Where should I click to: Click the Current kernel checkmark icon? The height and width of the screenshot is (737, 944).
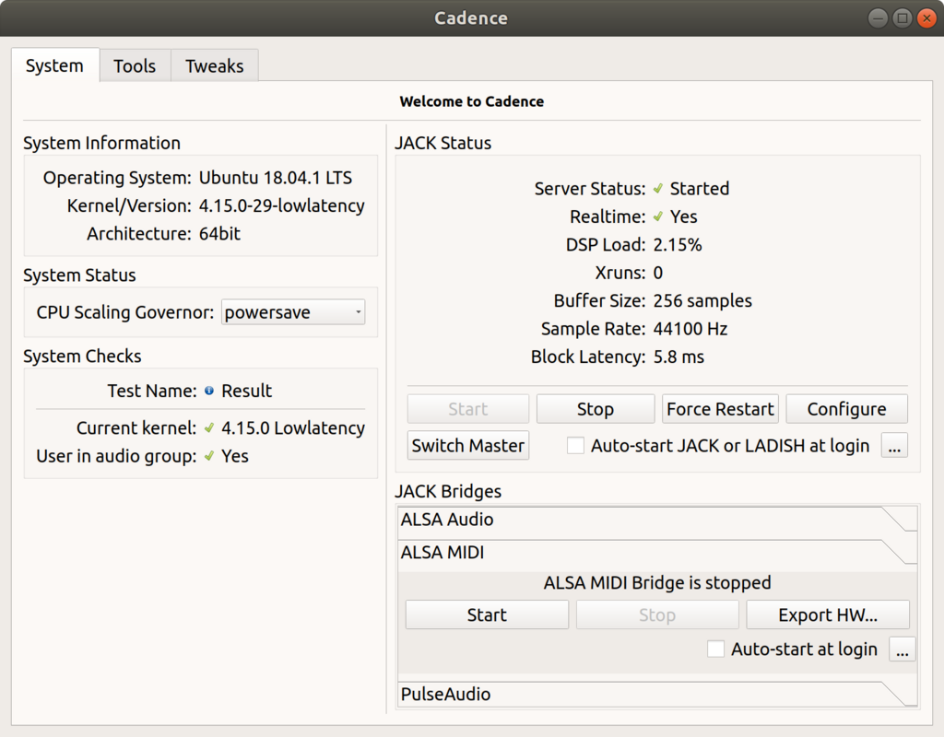point(209,428)
